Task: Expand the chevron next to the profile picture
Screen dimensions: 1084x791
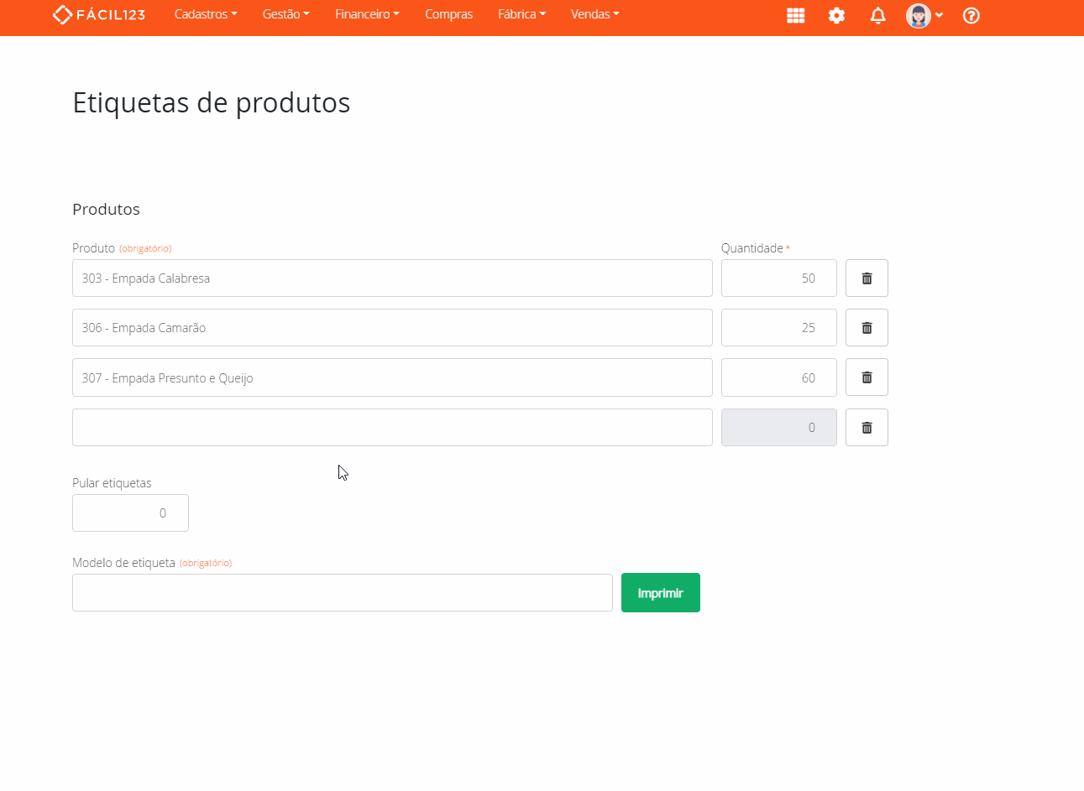Action: 939,15
